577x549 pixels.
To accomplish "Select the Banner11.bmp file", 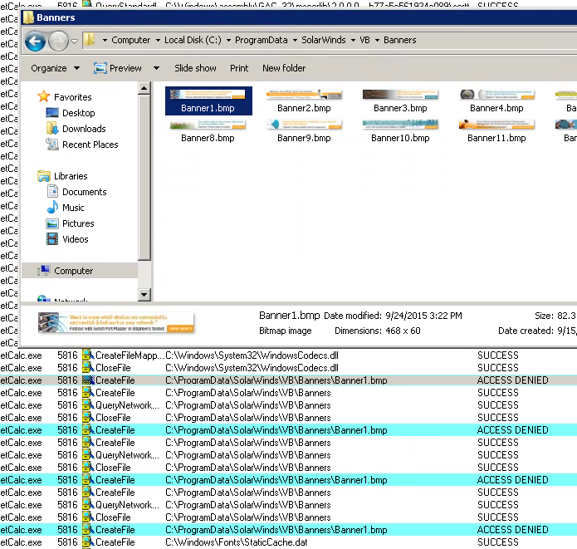I will (x=496, y=130).
